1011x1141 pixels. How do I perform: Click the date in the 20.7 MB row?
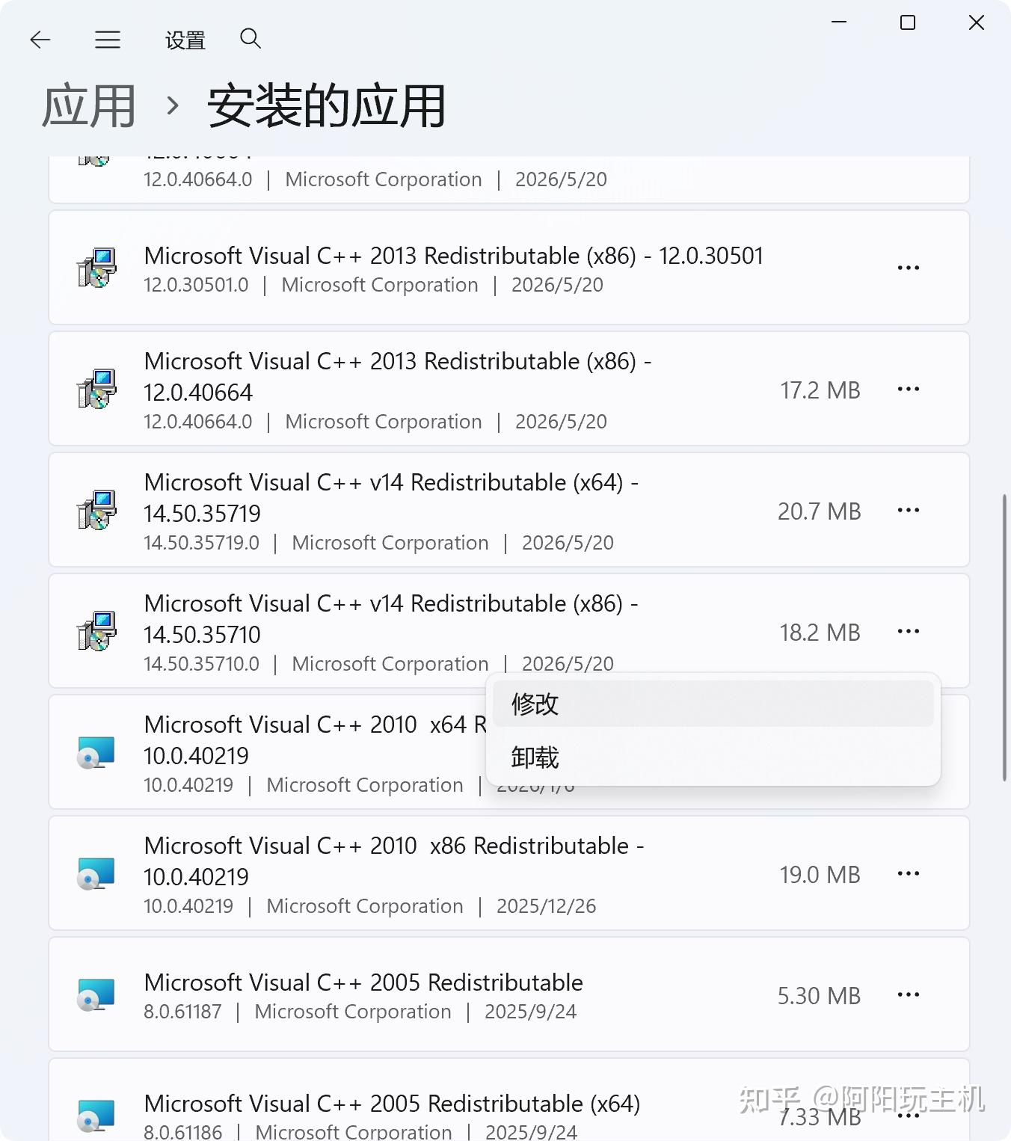(568, 543)
